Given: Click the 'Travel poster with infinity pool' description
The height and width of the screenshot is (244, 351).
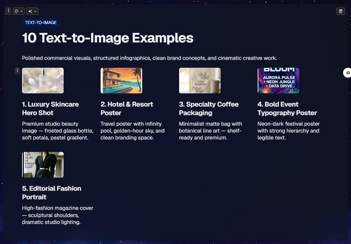Looking at the screenshot, I should (133, 131).
